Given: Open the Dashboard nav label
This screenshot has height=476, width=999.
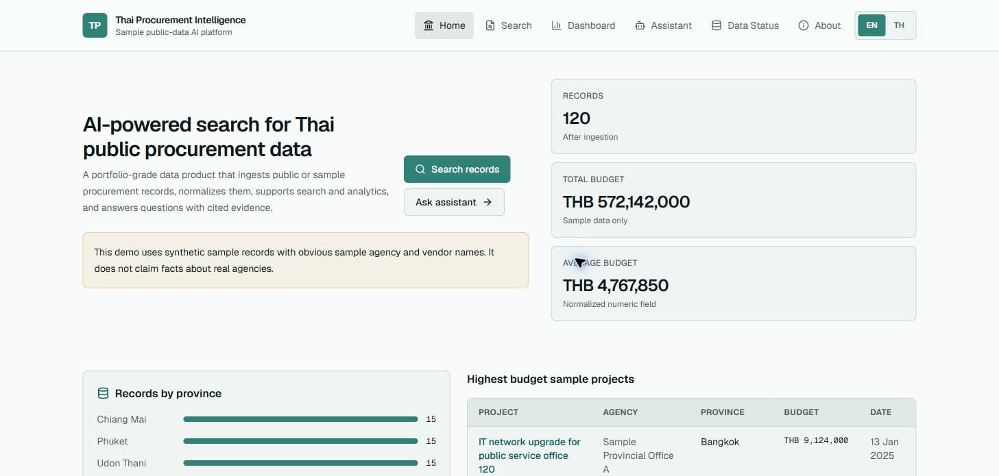Looking at the screenshot, I should coord(591,25).
